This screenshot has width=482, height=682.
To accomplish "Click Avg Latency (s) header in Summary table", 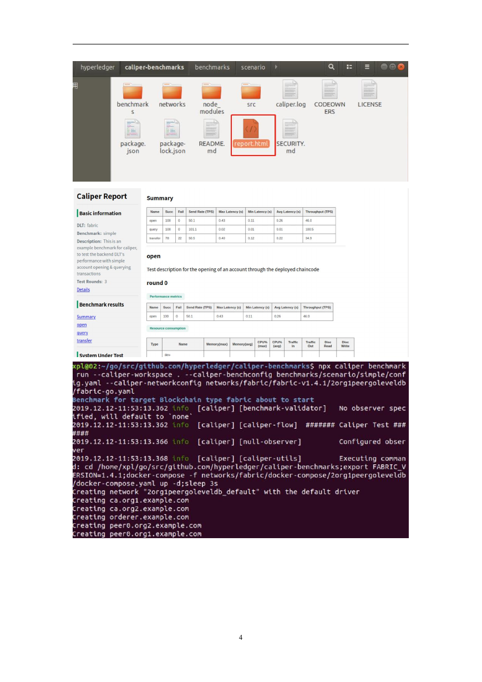I will pyautogui.click(x=288, y=212).
